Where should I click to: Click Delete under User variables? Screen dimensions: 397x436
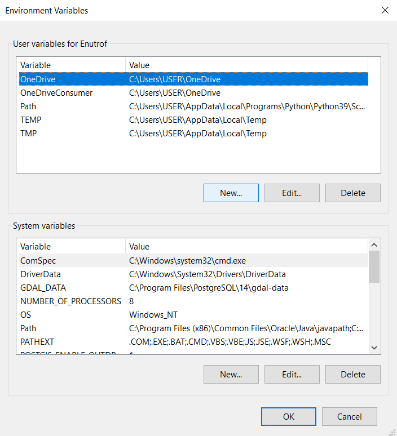[353, 193]
